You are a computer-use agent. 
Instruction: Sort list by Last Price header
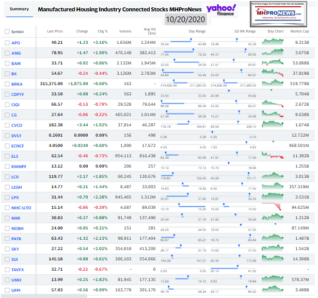(55, 31)
